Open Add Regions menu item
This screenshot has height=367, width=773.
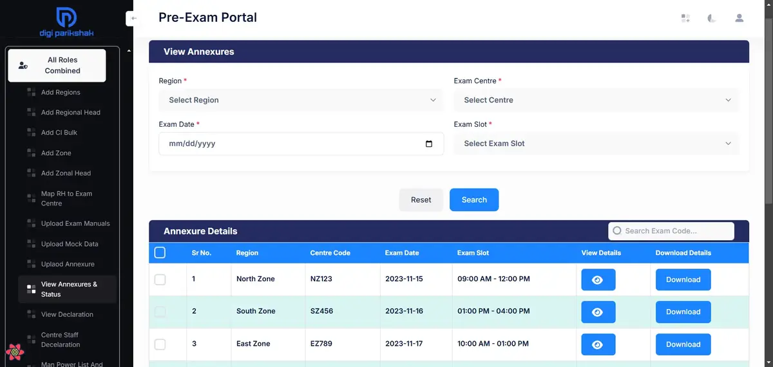(61, 92)
